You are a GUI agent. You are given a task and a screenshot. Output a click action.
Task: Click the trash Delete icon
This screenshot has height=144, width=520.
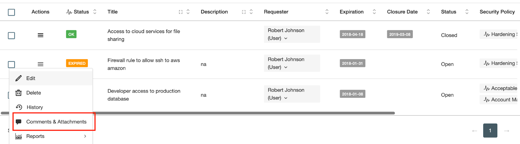click(x=19, y=93)
